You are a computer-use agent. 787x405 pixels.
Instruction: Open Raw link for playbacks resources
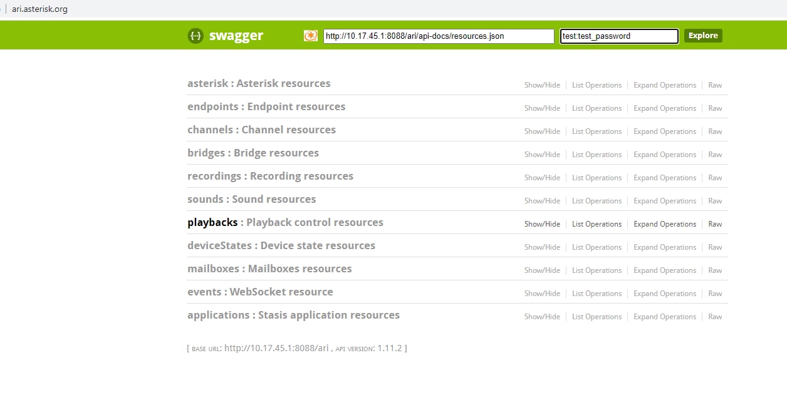click(715, 224)
